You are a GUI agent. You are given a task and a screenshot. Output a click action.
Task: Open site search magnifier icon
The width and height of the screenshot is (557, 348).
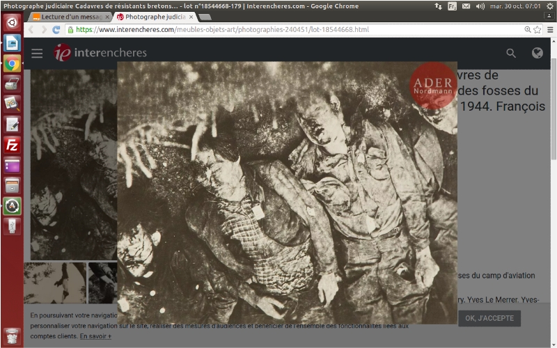click(x=511, y=54)
